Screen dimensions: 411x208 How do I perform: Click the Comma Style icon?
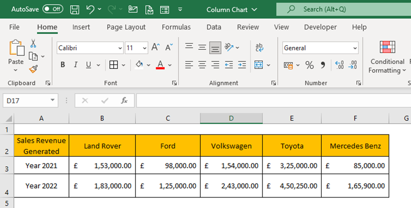pyautogui.click(x=323, y=65)
